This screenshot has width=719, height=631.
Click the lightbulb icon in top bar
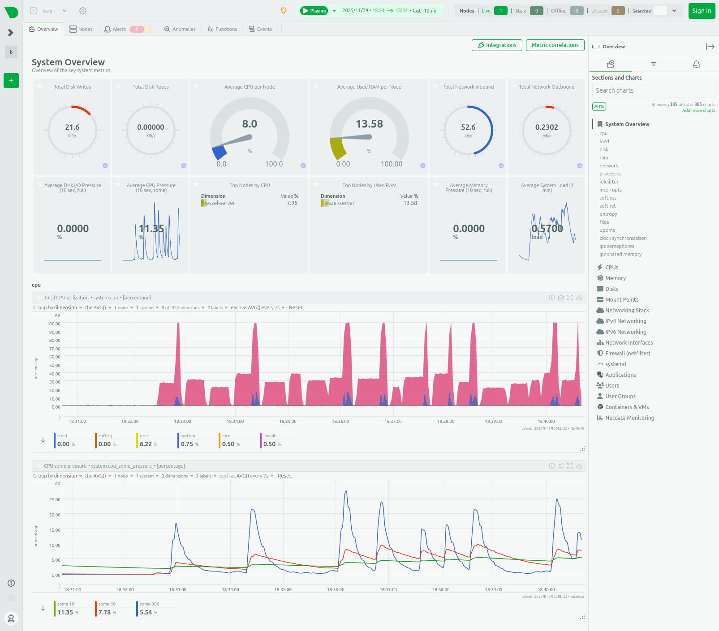click(284, 11)
